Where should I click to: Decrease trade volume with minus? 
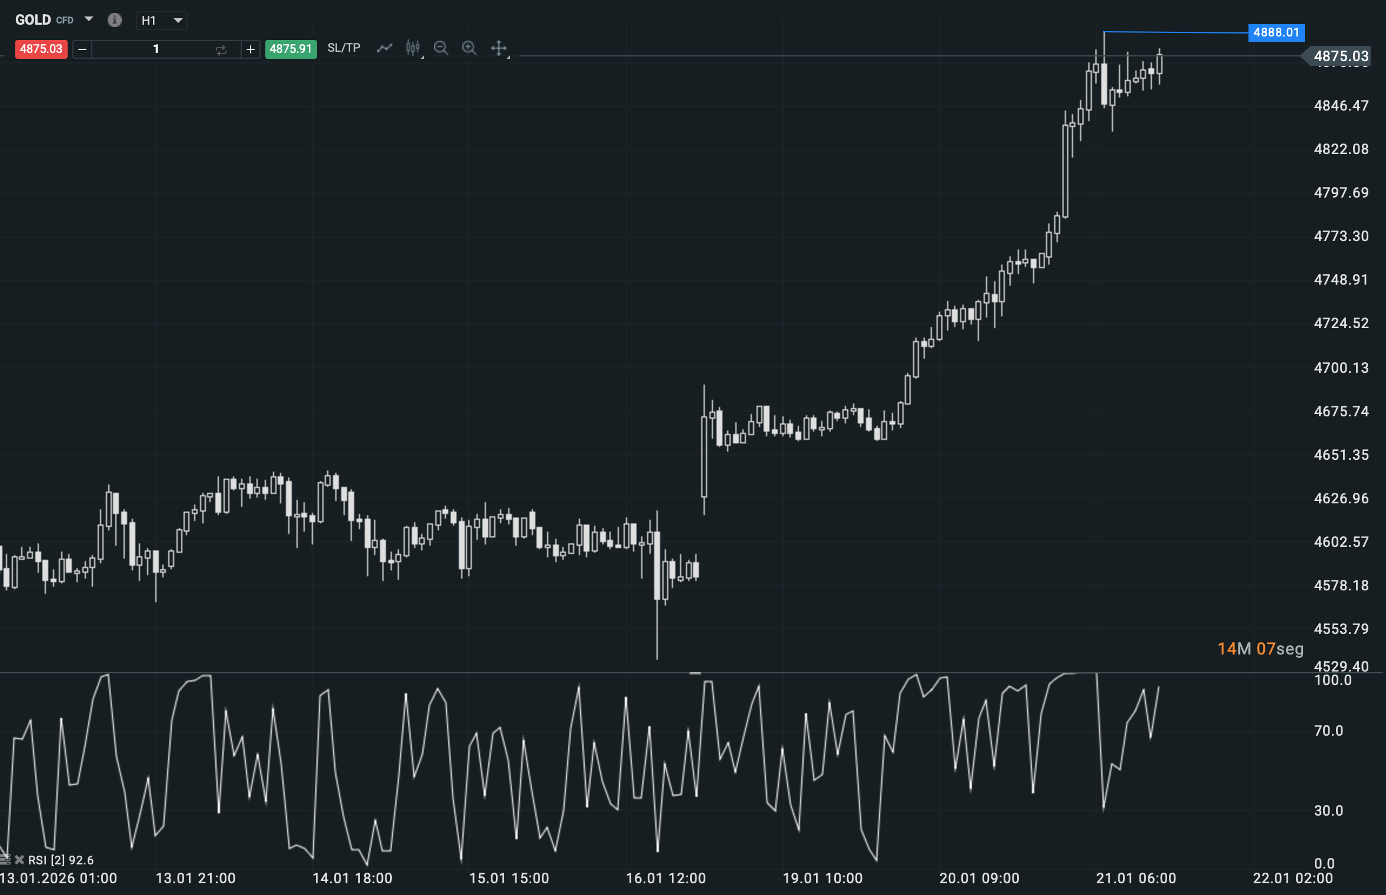pos(82,49)
